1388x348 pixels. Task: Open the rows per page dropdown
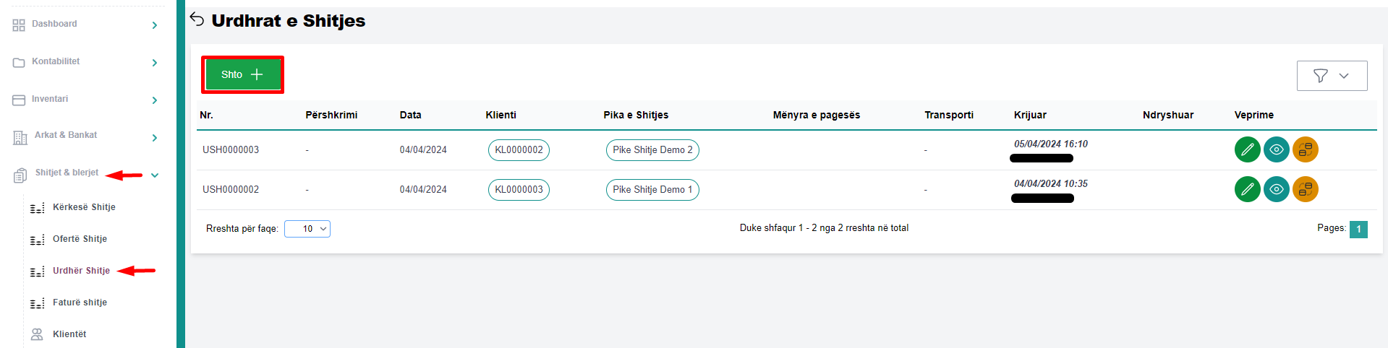pyautogui.click(x=307, y=229)
